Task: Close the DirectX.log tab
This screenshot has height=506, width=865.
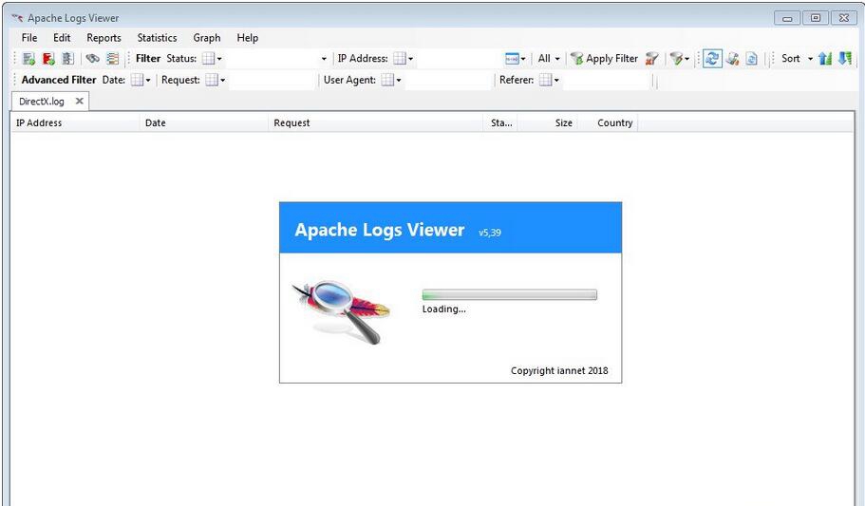Action: pyautogui.click(x=80, y=101)
